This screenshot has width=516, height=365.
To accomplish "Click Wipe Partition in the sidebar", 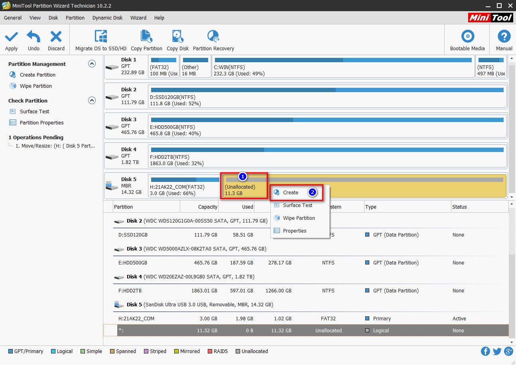I will pos(36,86).
